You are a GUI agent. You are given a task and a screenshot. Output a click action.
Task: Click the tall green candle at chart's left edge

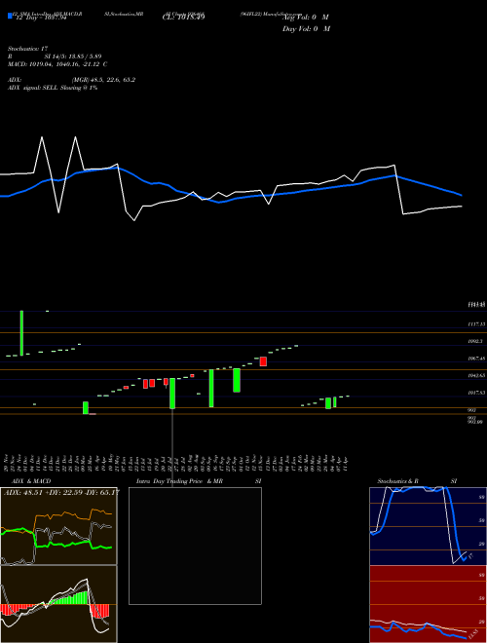(21, 333)
